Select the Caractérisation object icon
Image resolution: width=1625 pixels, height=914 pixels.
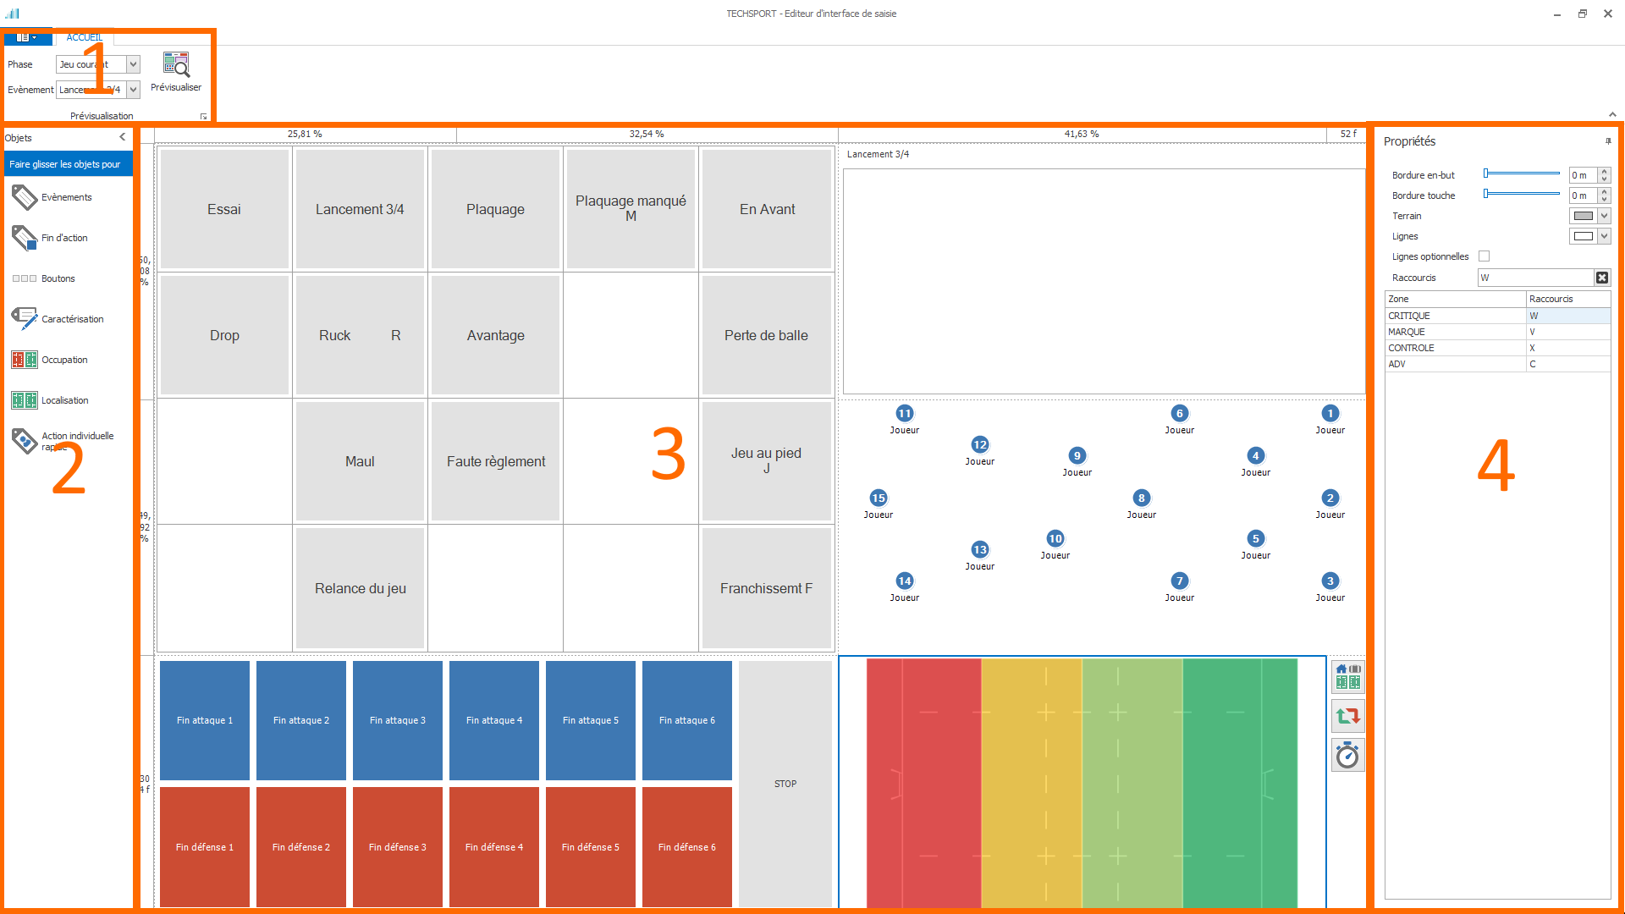[25, 319]
